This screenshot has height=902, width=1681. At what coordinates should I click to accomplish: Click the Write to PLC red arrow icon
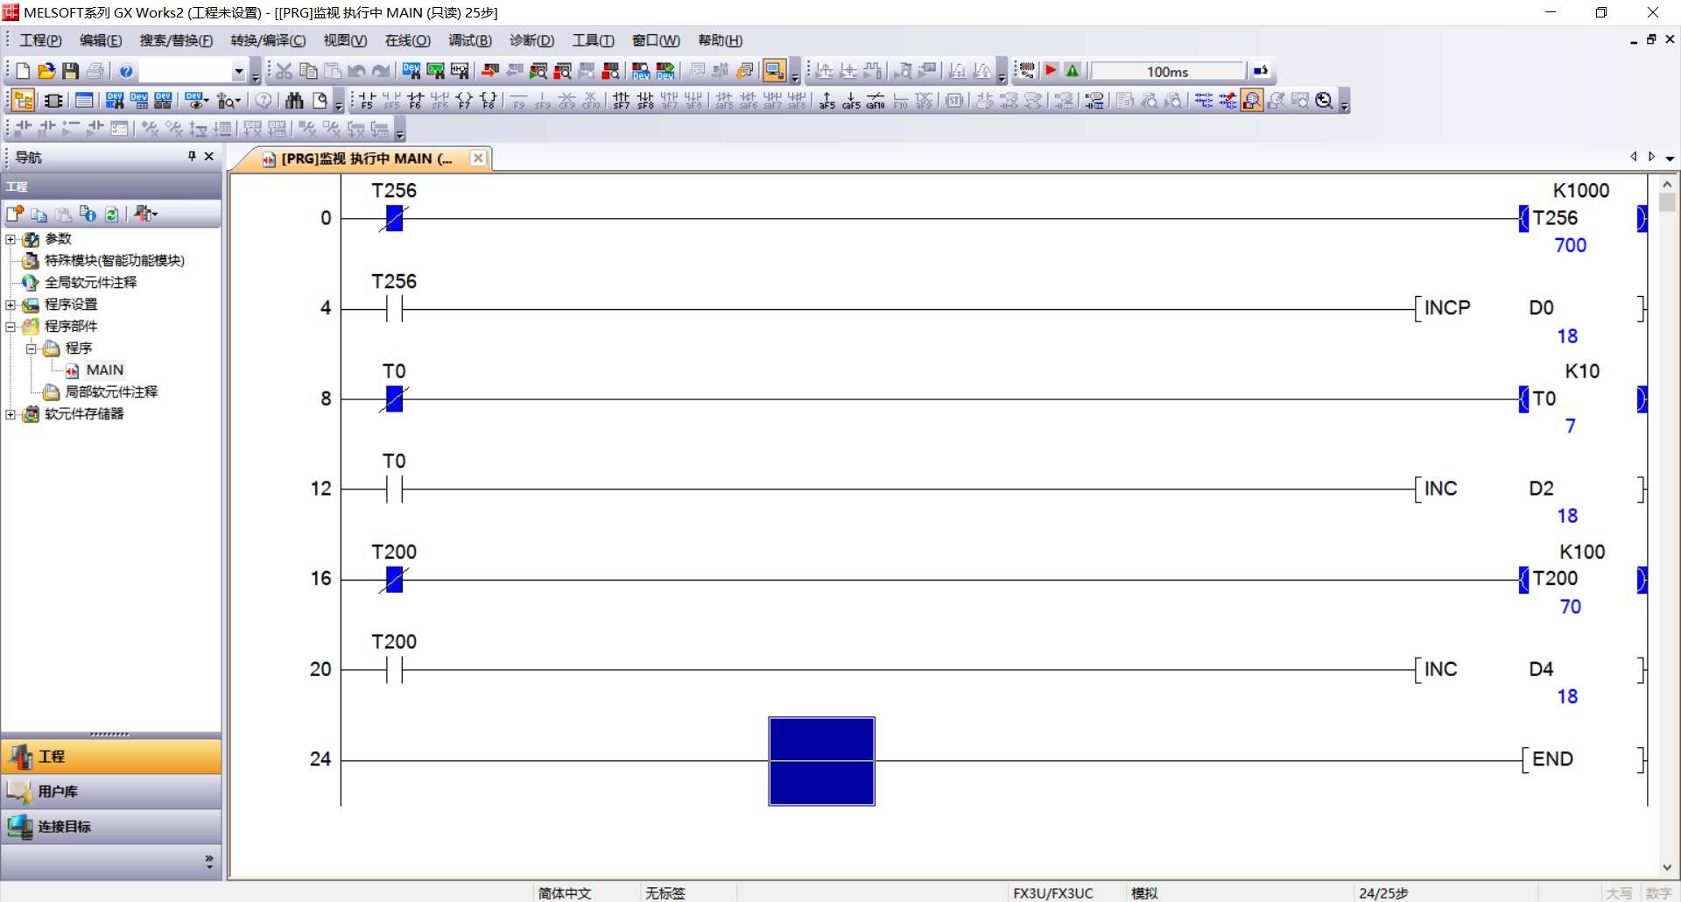pyautogui.click(x=490, y=71)
